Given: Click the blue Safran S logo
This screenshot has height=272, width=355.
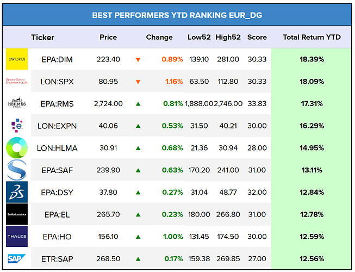Looking at the screenshot, I should pos(17,170).
